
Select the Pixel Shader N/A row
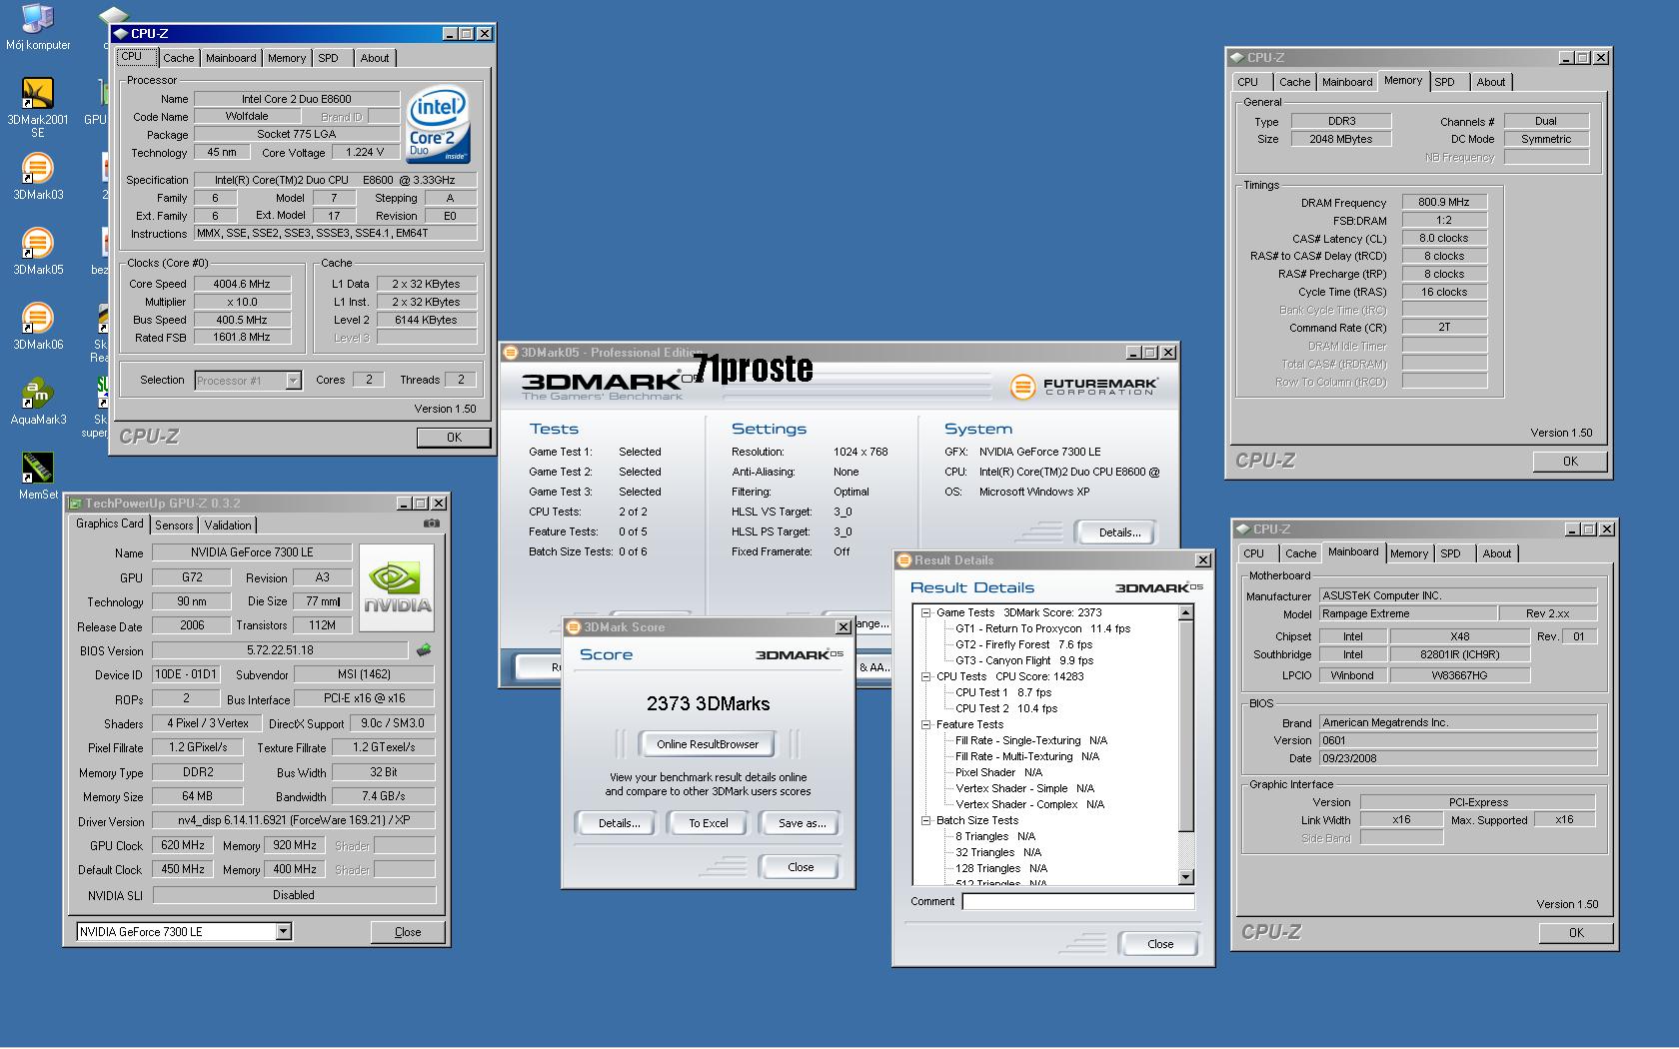click(x=998, y=772)
